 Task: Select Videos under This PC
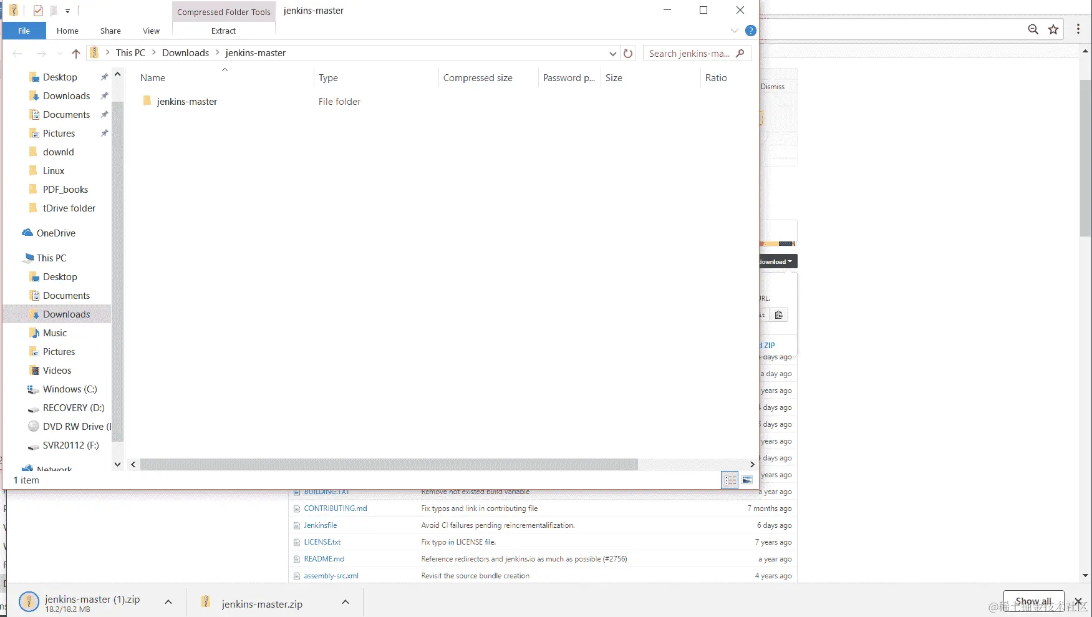tap(57, 371)
